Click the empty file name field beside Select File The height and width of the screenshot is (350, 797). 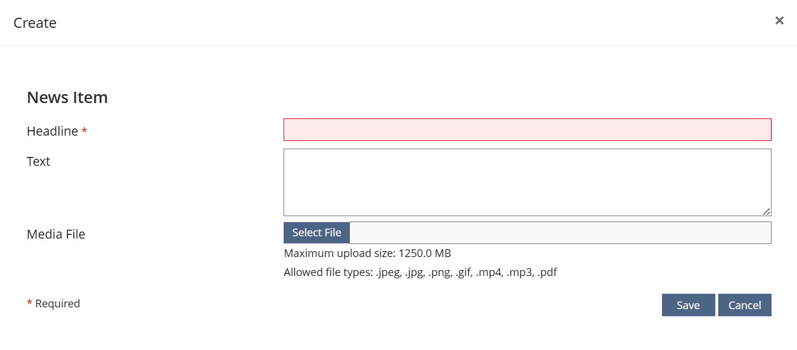coord(560,233)
